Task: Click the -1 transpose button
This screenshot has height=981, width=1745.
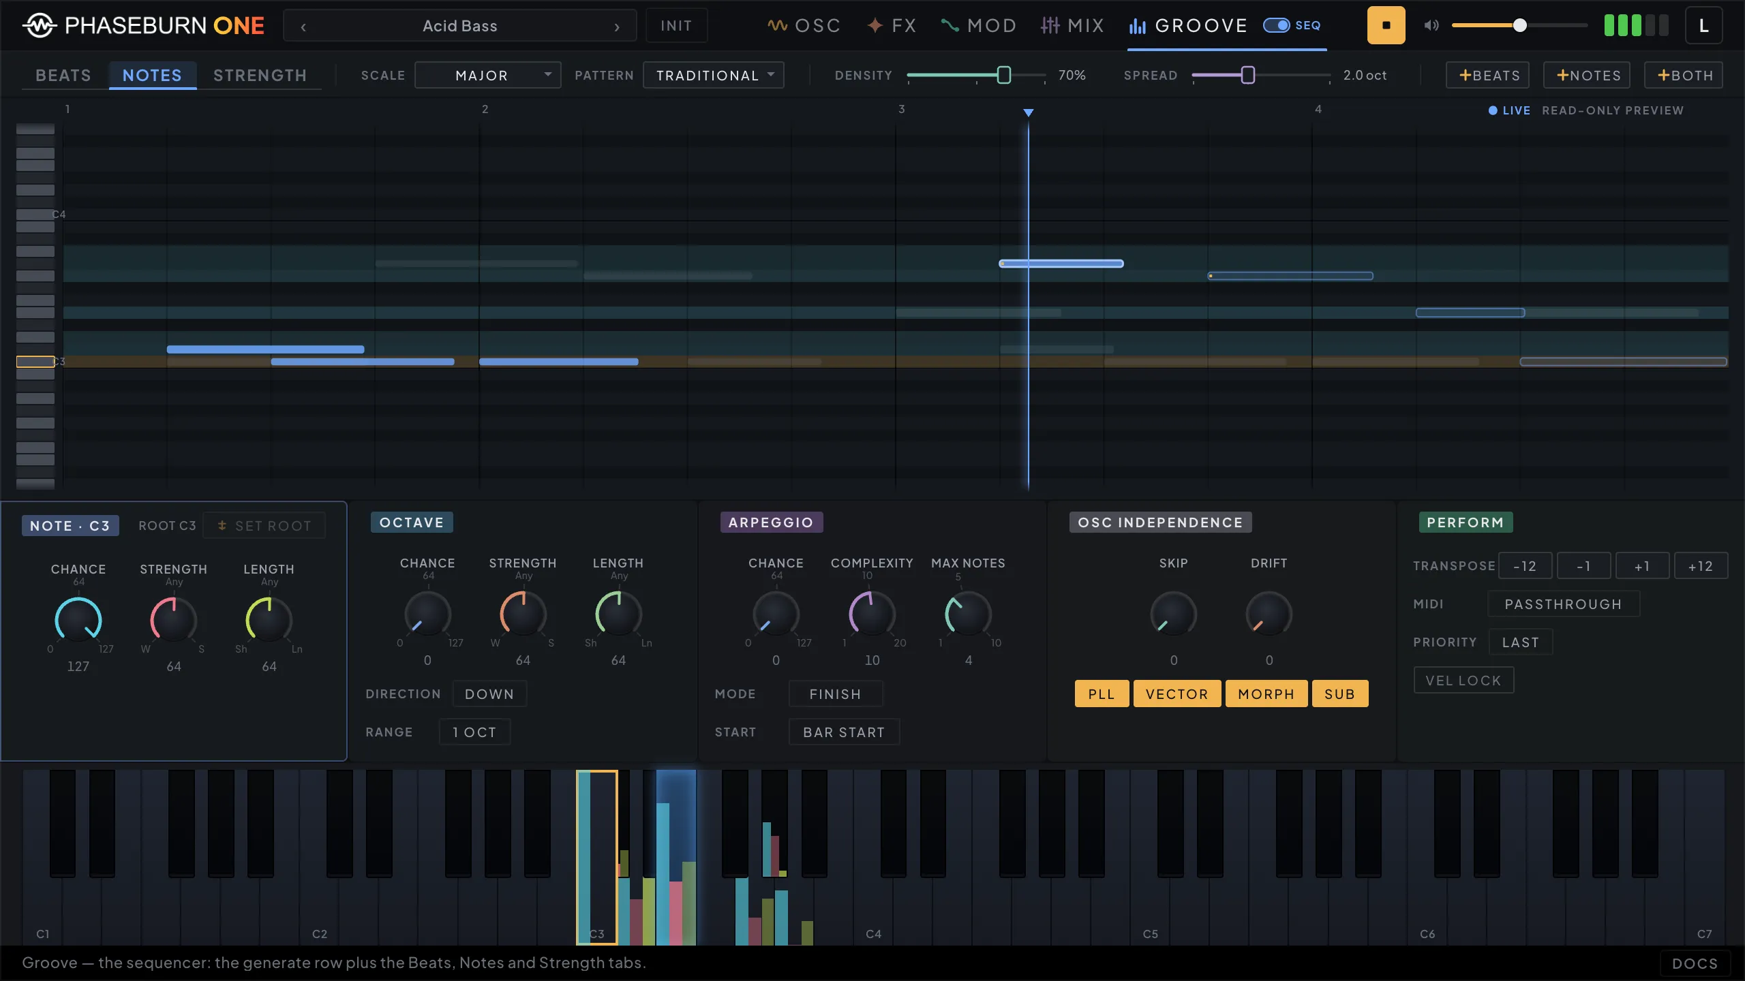Action: click(1583, 565)
